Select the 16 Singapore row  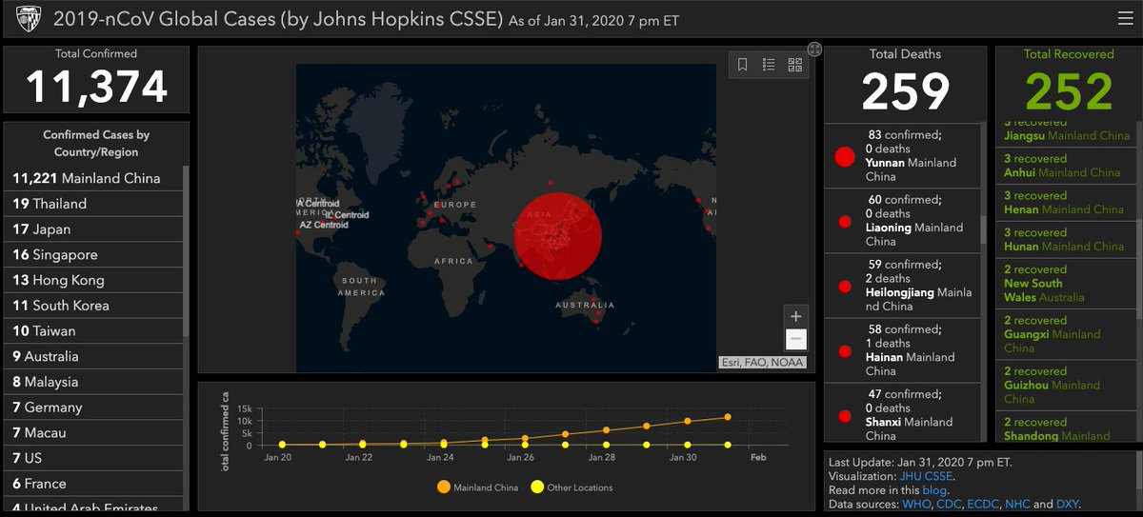tap(93, 254)
